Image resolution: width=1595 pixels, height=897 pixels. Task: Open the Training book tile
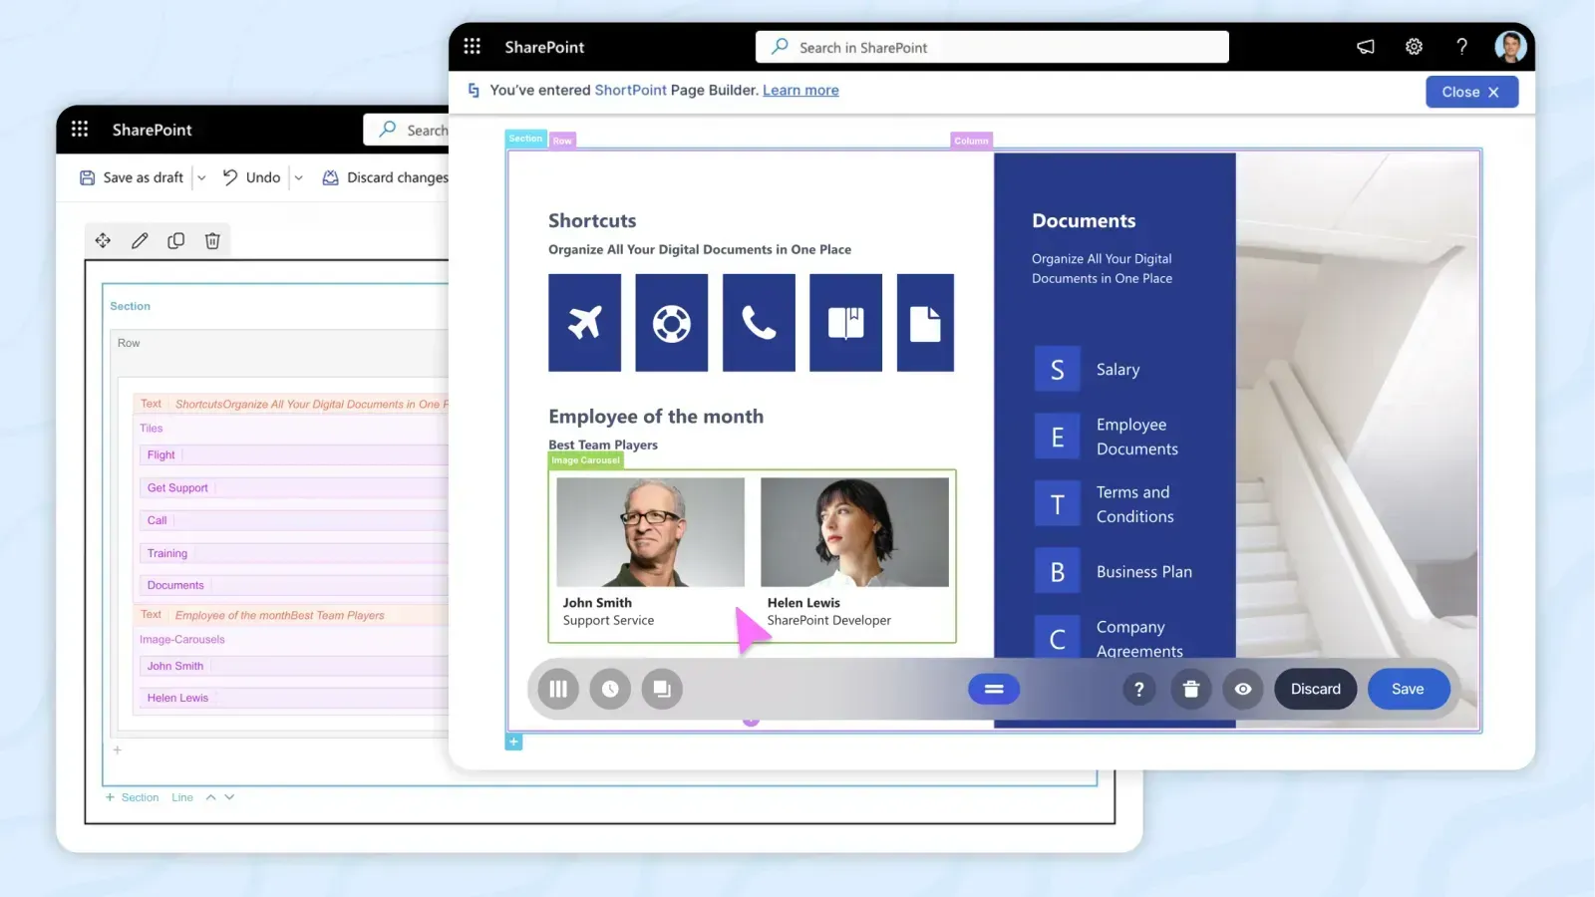pos(845,323)
